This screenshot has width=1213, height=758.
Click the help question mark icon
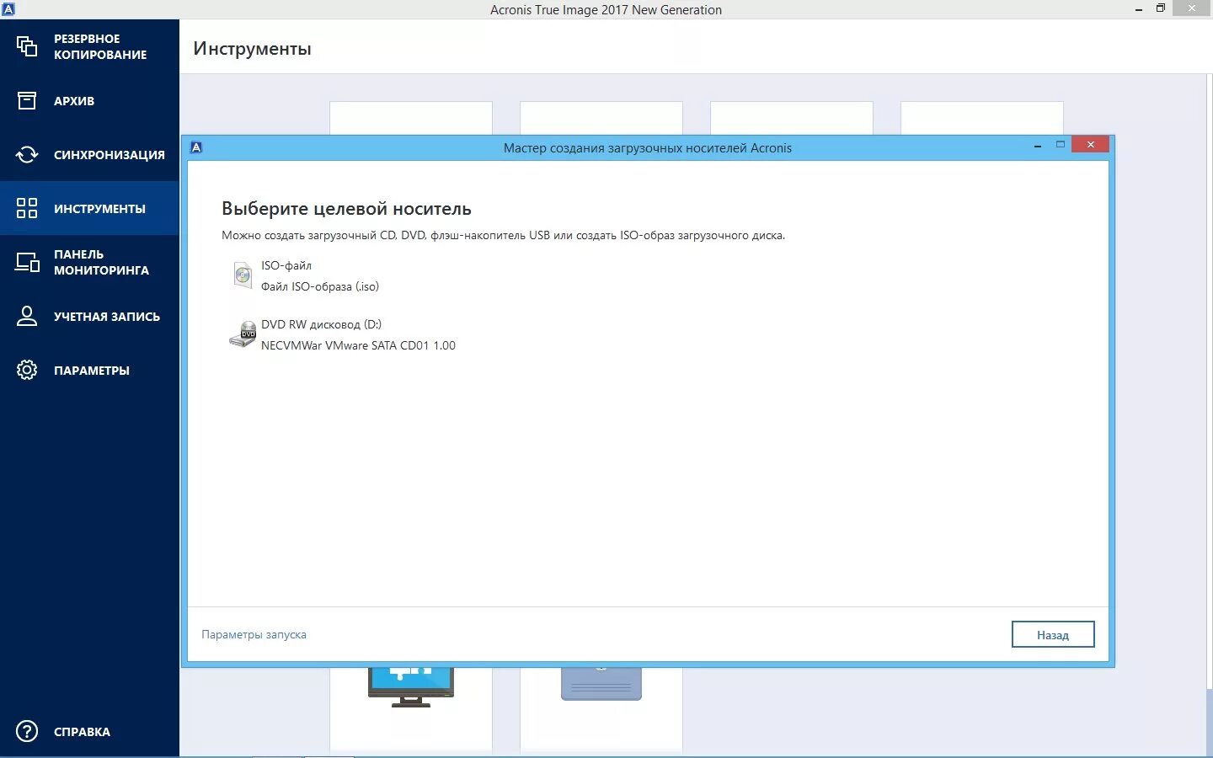click(x=27, y=731)
